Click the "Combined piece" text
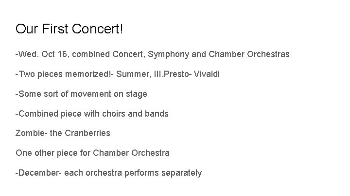Viewport: 350px width, 196px height. pyautogui.click(x=47, y=114)
